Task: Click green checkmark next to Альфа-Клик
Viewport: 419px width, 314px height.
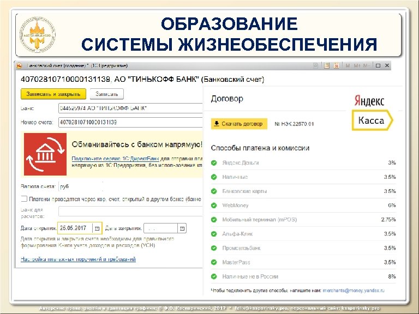Action: [214, 234]
